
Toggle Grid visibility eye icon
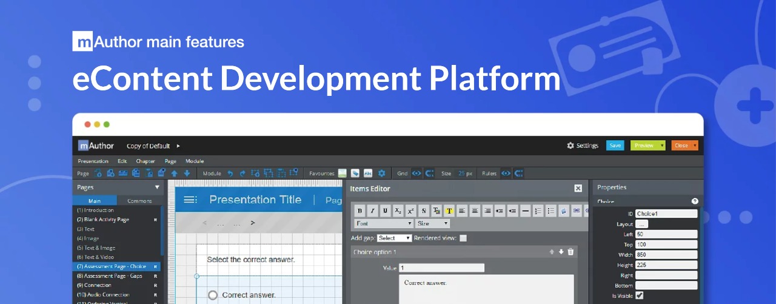click(416, 174)
